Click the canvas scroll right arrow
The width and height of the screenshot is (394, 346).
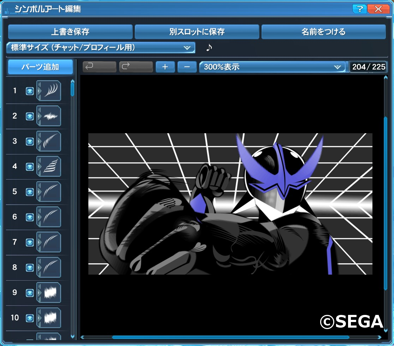(x=379, y=337)
